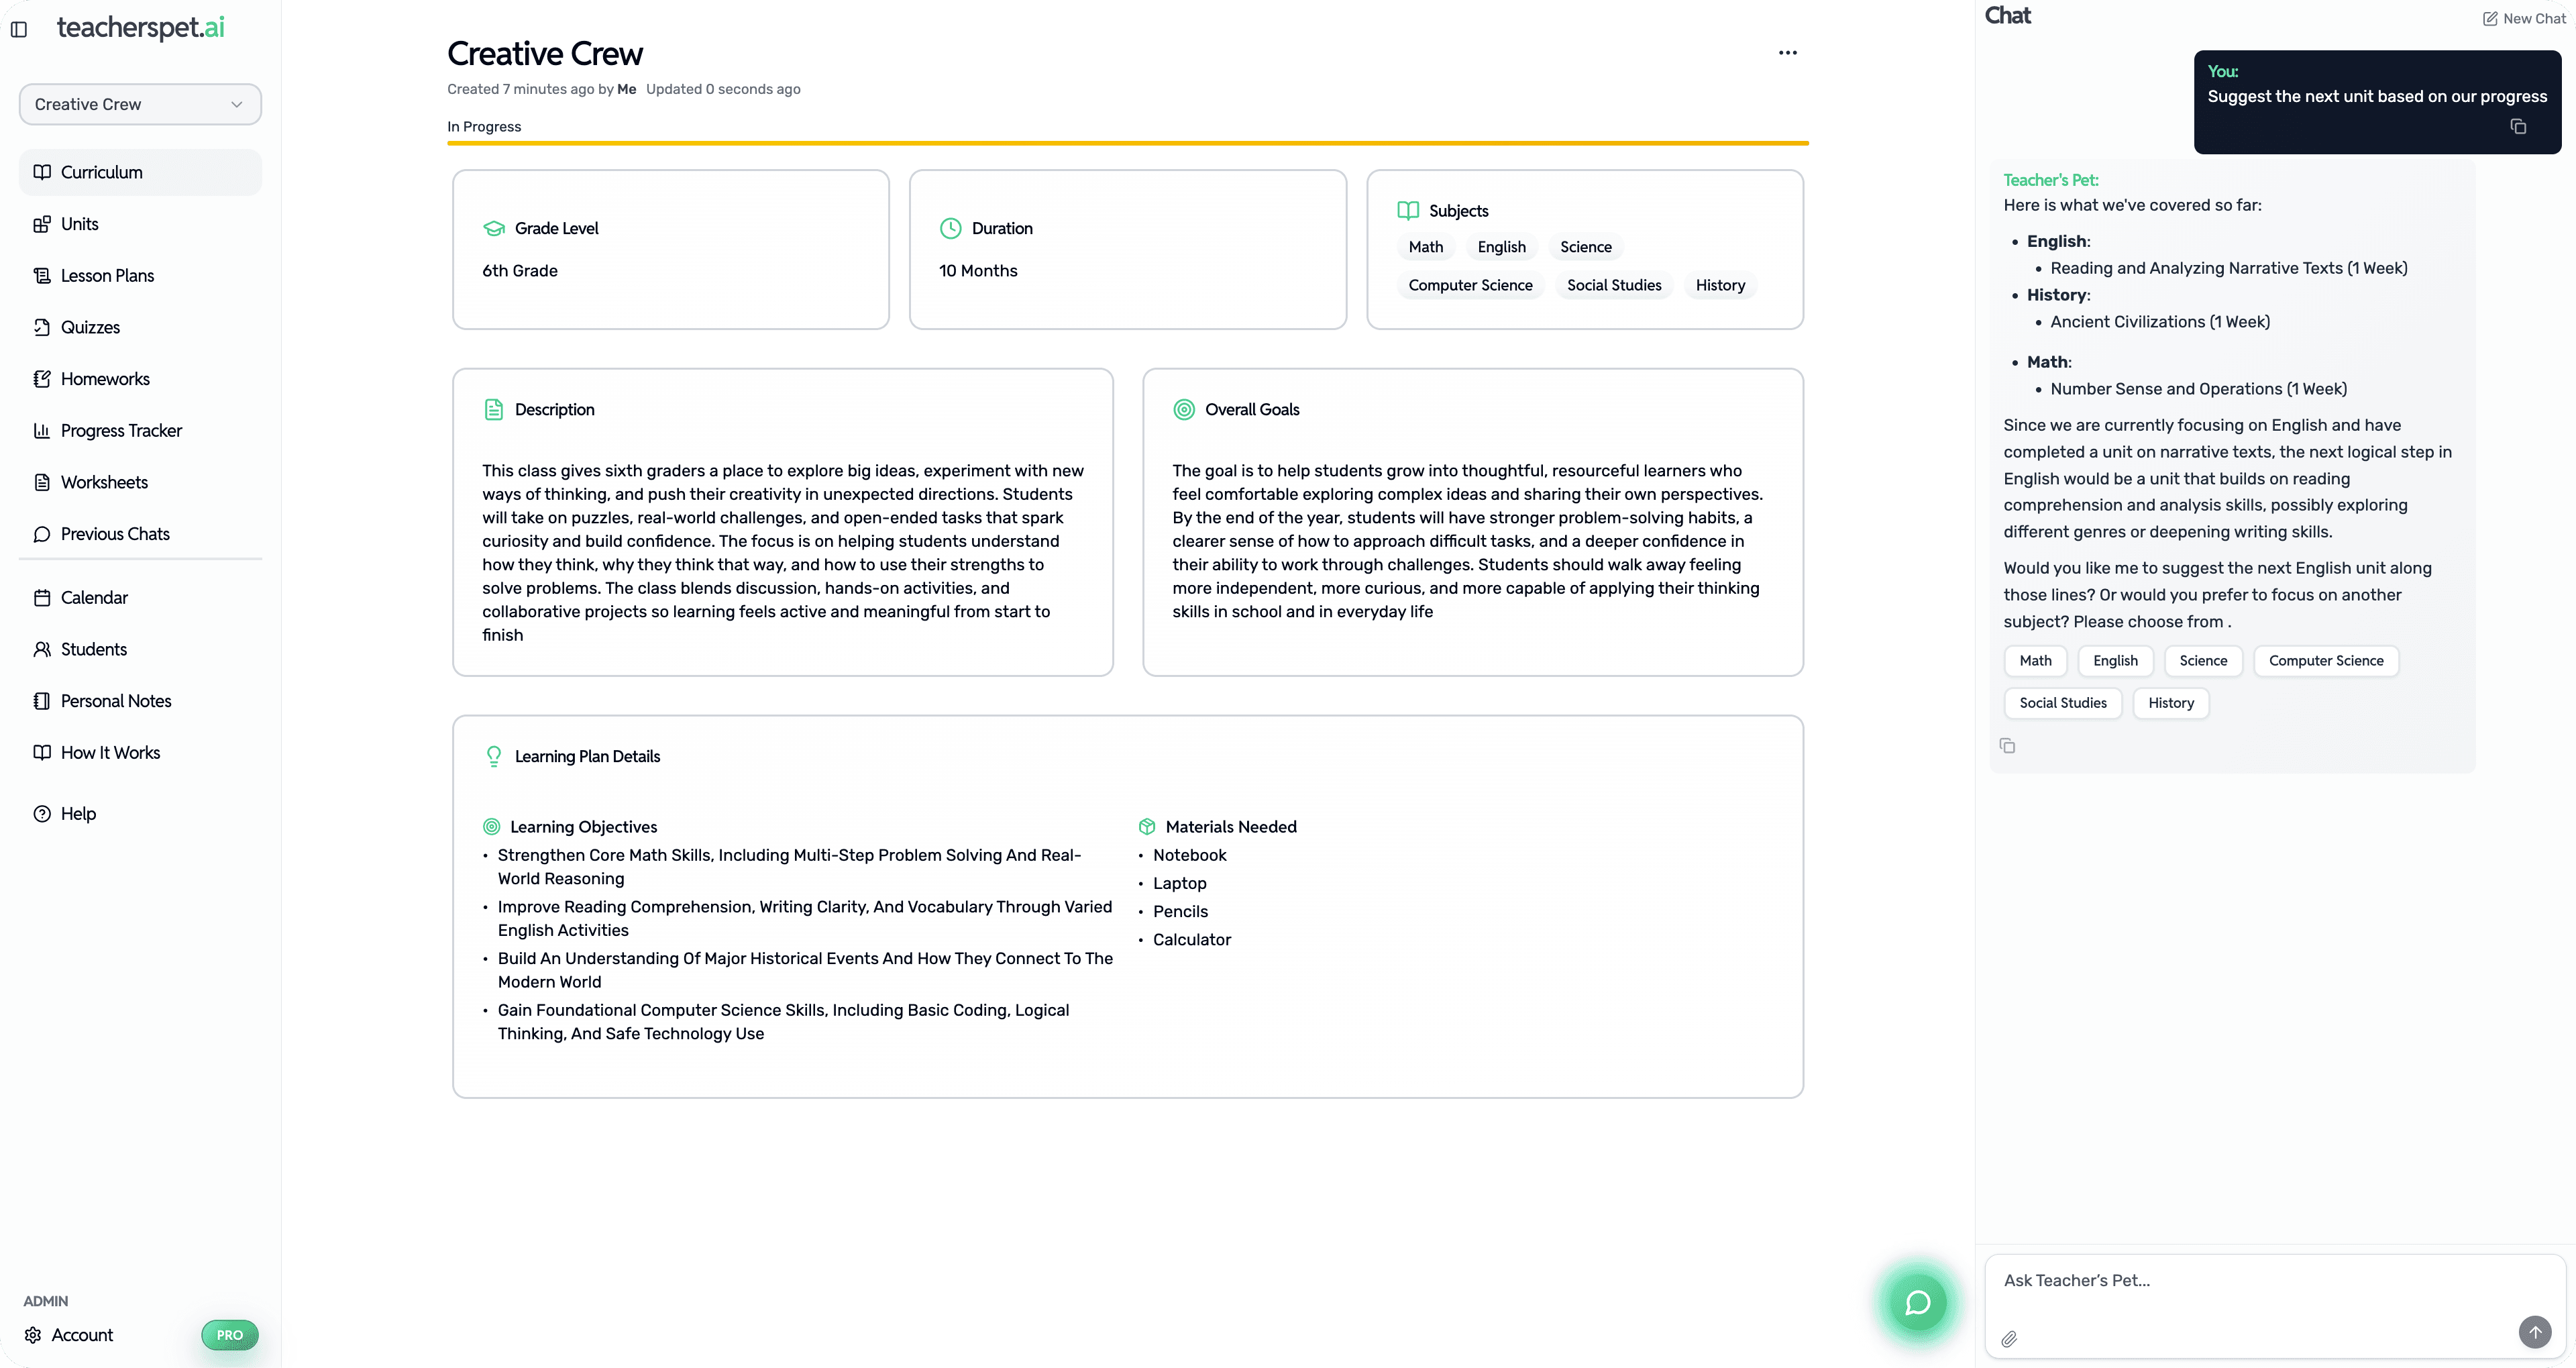Select the English subject chip in chat

[x=2114, y=660]
